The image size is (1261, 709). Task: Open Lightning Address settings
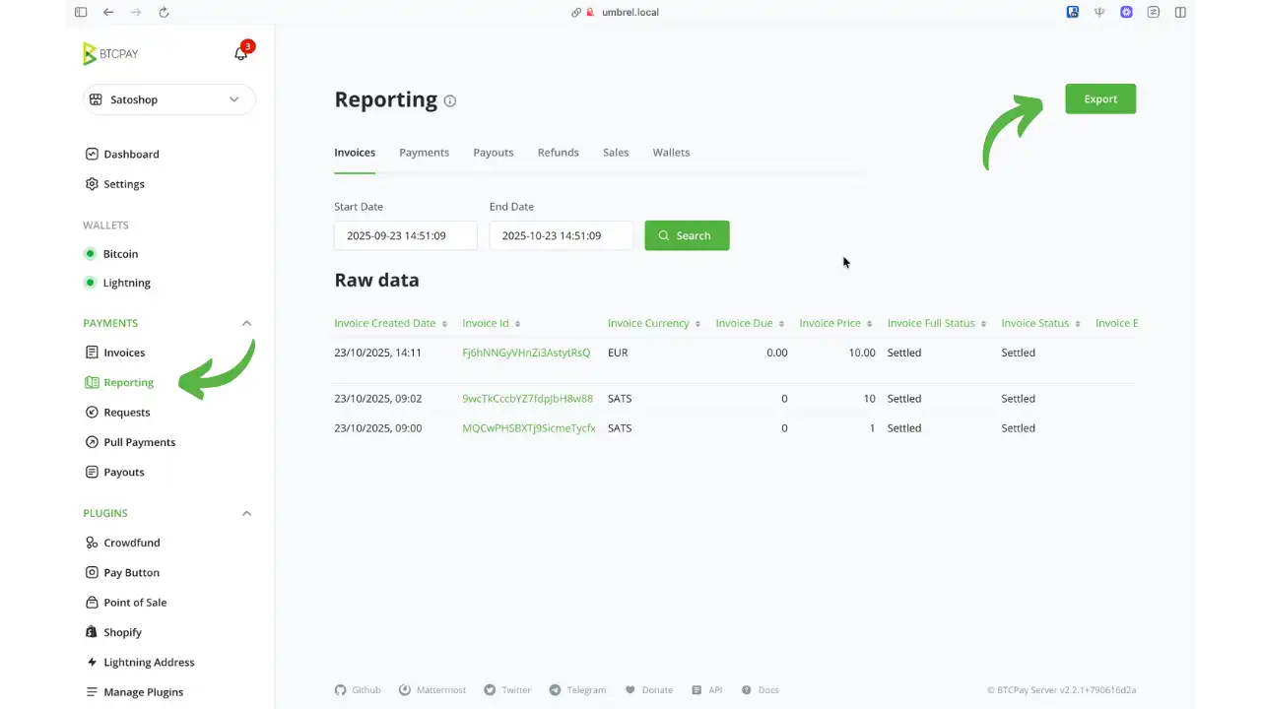tap(149, 662)
